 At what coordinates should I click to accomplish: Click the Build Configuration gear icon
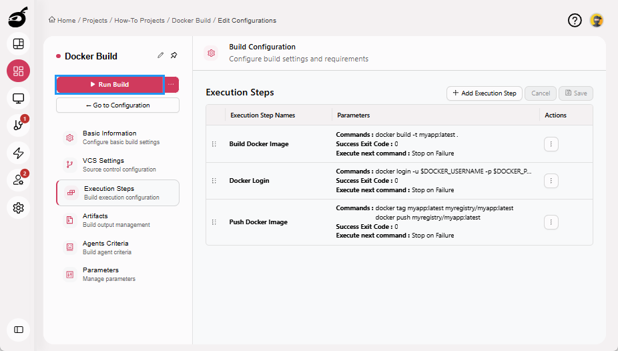coord(212,53)
